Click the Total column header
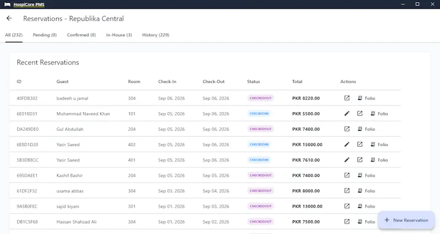440x234 pixels. 297,81
